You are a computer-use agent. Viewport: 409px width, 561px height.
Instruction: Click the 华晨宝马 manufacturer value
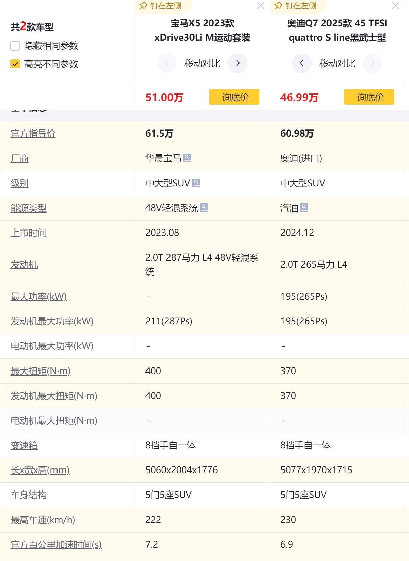pyautogui.click(x=163, y=158)
